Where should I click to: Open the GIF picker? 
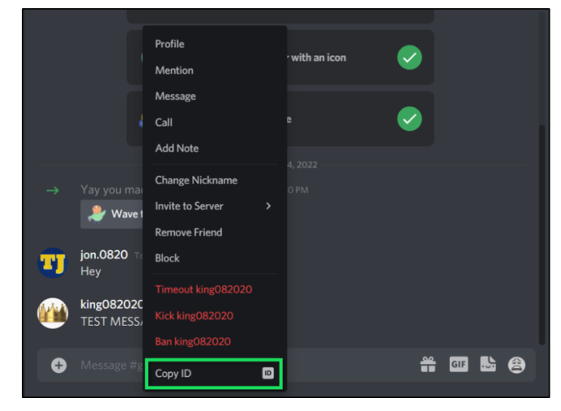coord(459,364)
